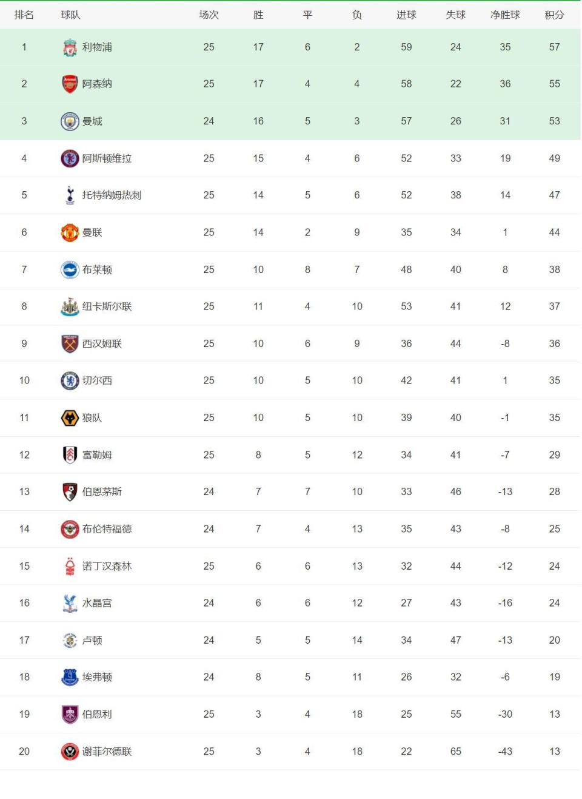582x799 pixels.
Task: Click the Sheffield United crest icon
Action: point(70,752)
